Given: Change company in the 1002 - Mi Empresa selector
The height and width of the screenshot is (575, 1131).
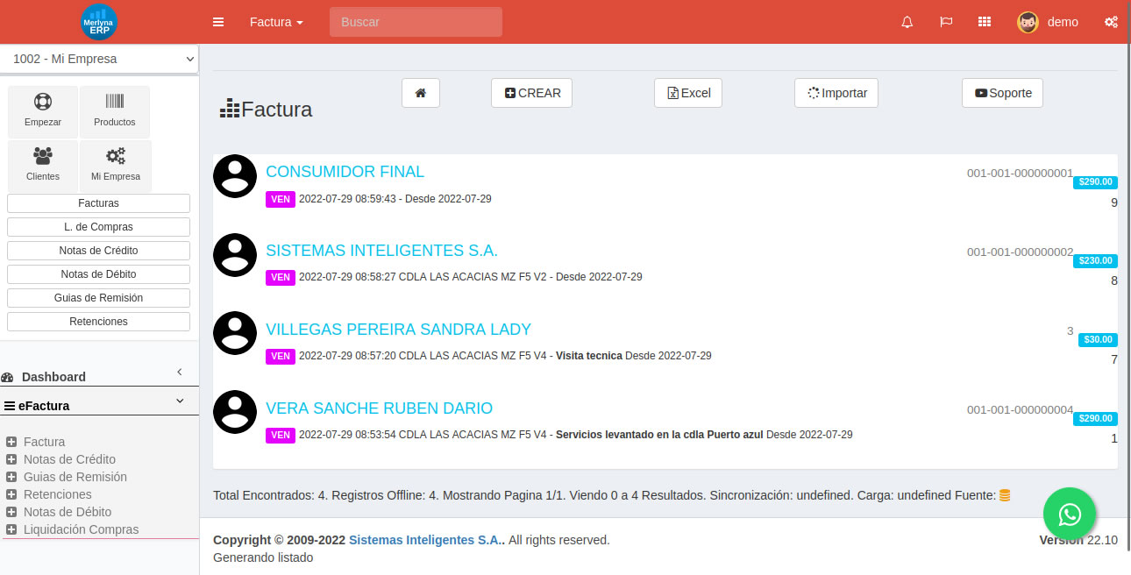Looking at the screenshot, I should [x=99, y=59].
